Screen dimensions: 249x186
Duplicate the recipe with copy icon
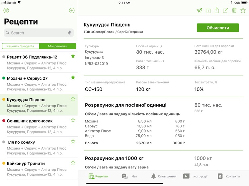point(208,11)
